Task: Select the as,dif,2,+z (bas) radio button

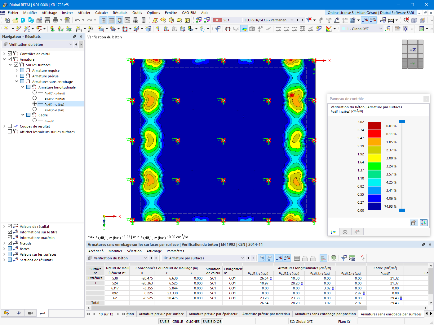Action: 35,109
